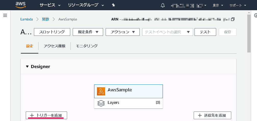
Task: Go to the Lambda breadcrumb link
Action: (x=27, y=19)
